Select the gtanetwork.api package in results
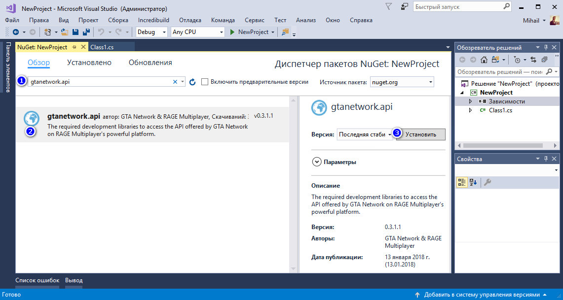The image size is (563, 300). tap(152, 124)
